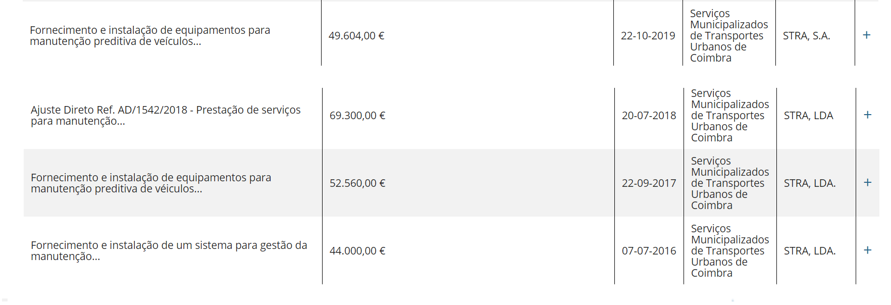Expand the 49.604,00 € contract row plus icon

pyautogui.click(x=866, y=35)
